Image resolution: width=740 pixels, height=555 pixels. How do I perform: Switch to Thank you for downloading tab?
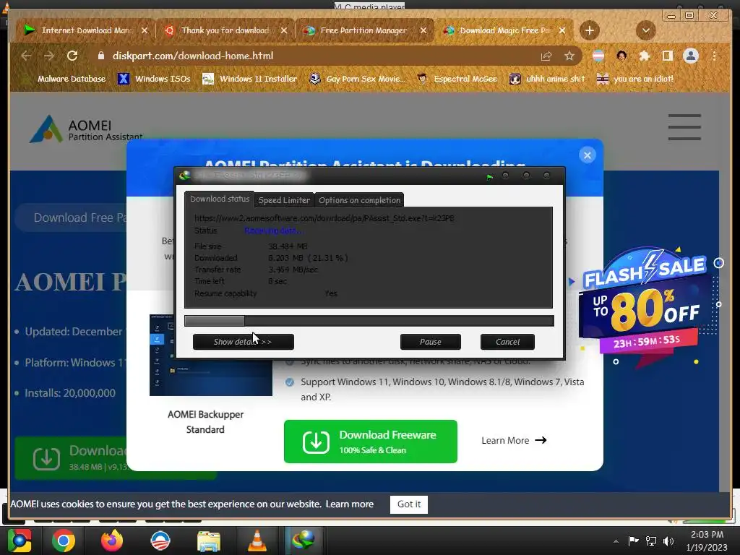point(225,30)
